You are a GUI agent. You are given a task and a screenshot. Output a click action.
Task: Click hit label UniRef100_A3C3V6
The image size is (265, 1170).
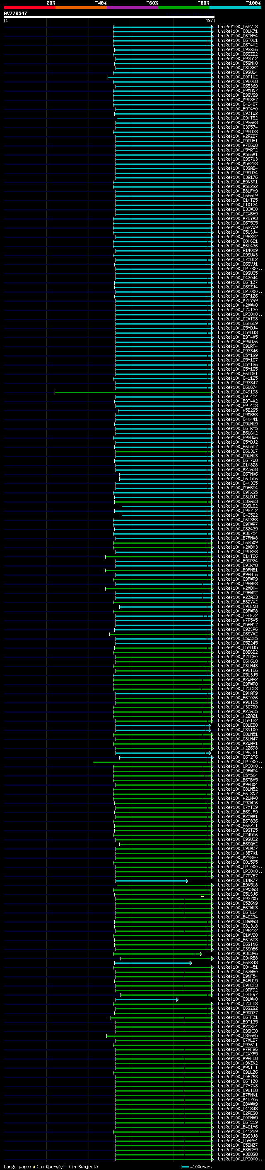[x=238, y=954]
